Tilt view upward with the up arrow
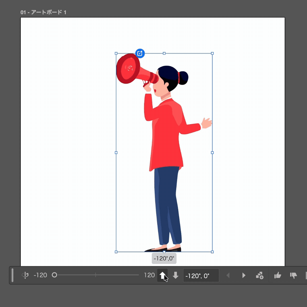The height and width of the screenshot is (307, 307). point(162,275)
